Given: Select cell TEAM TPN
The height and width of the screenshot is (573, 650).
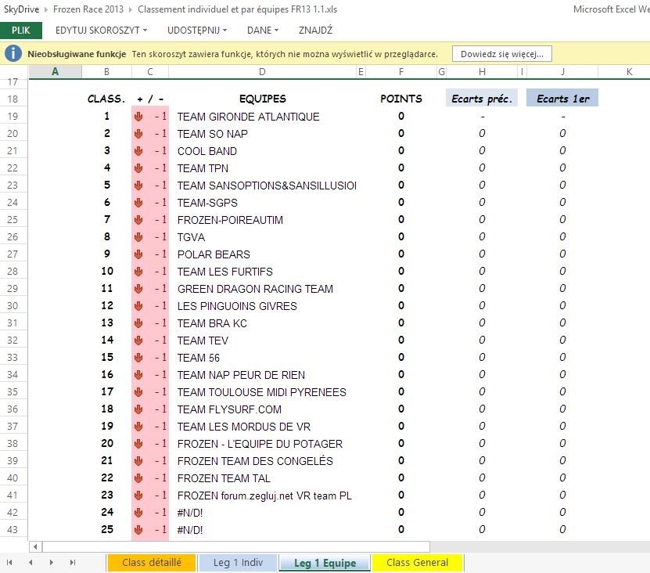Looking at the screenshot, I should tap(262, 168).
